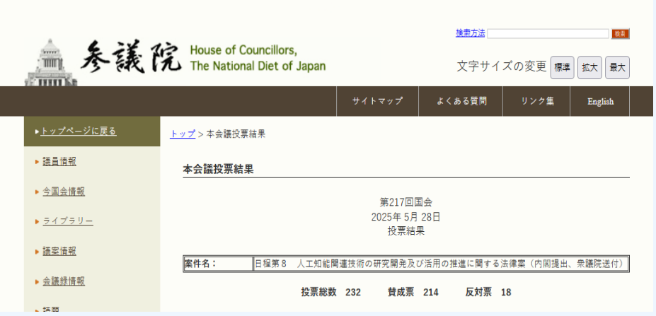Click the 文字サイズの変更 label
The width and height of the screenshot is (656, 316).
(502, 66)
